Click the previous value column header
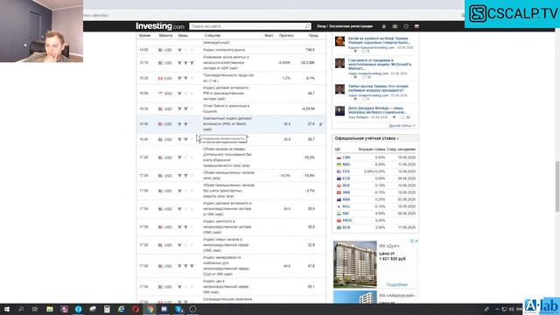560x315 pixels. (313, 36)
